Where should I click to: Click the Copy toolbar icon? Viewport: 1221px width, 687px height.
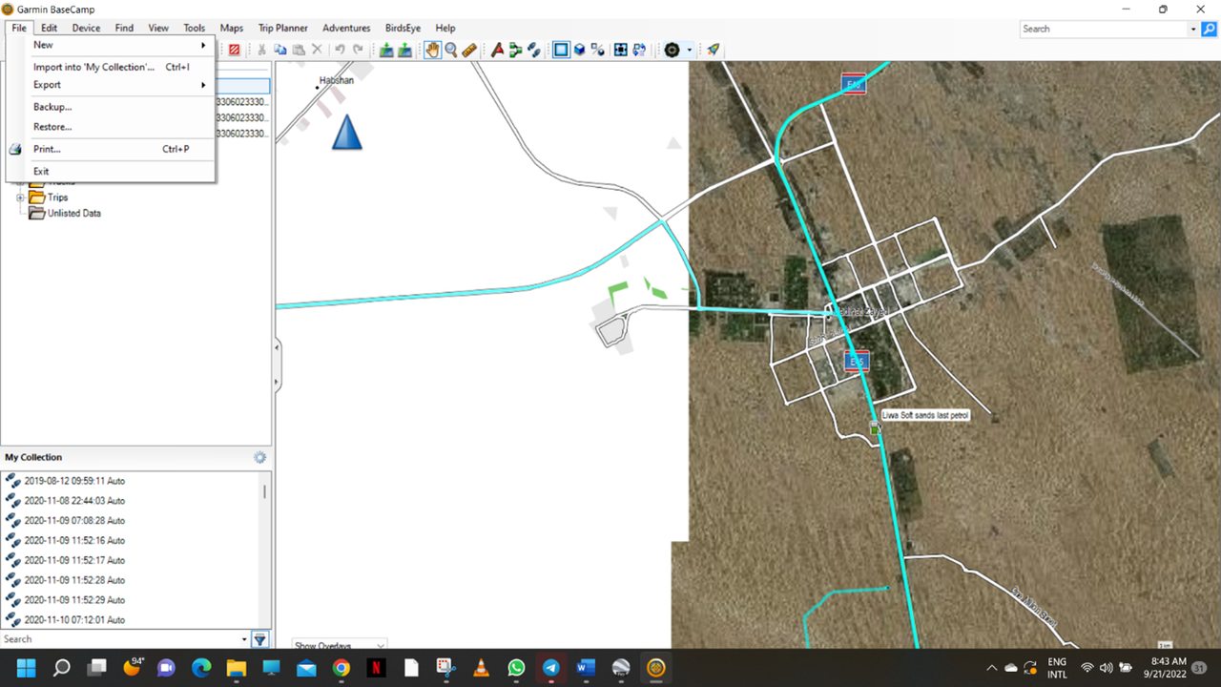coord(280,50)
